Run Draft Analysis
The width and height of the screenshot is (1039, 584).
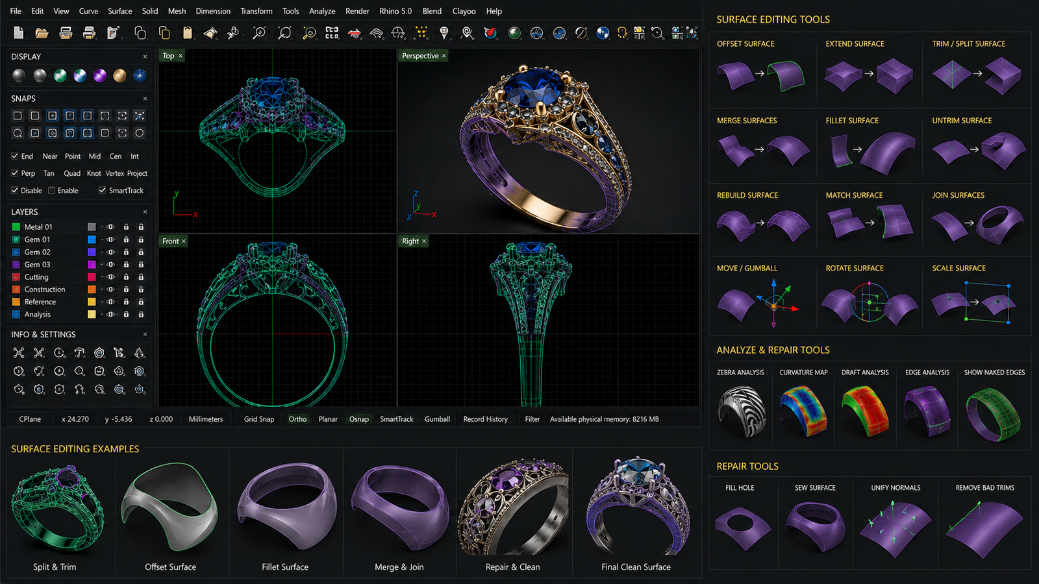pyautogui.click(x=865, y=406)
